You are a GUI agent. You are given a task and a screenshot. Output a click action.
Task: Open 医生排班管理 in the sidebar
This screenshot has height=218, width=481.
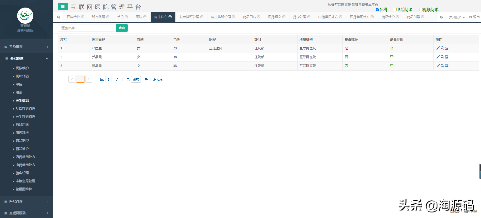(x=25, y=116)
